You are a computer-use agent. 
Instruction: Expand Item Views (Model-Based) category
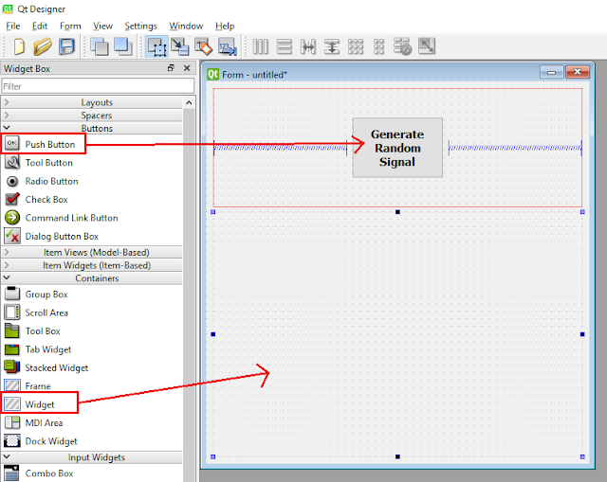point(92,253)
